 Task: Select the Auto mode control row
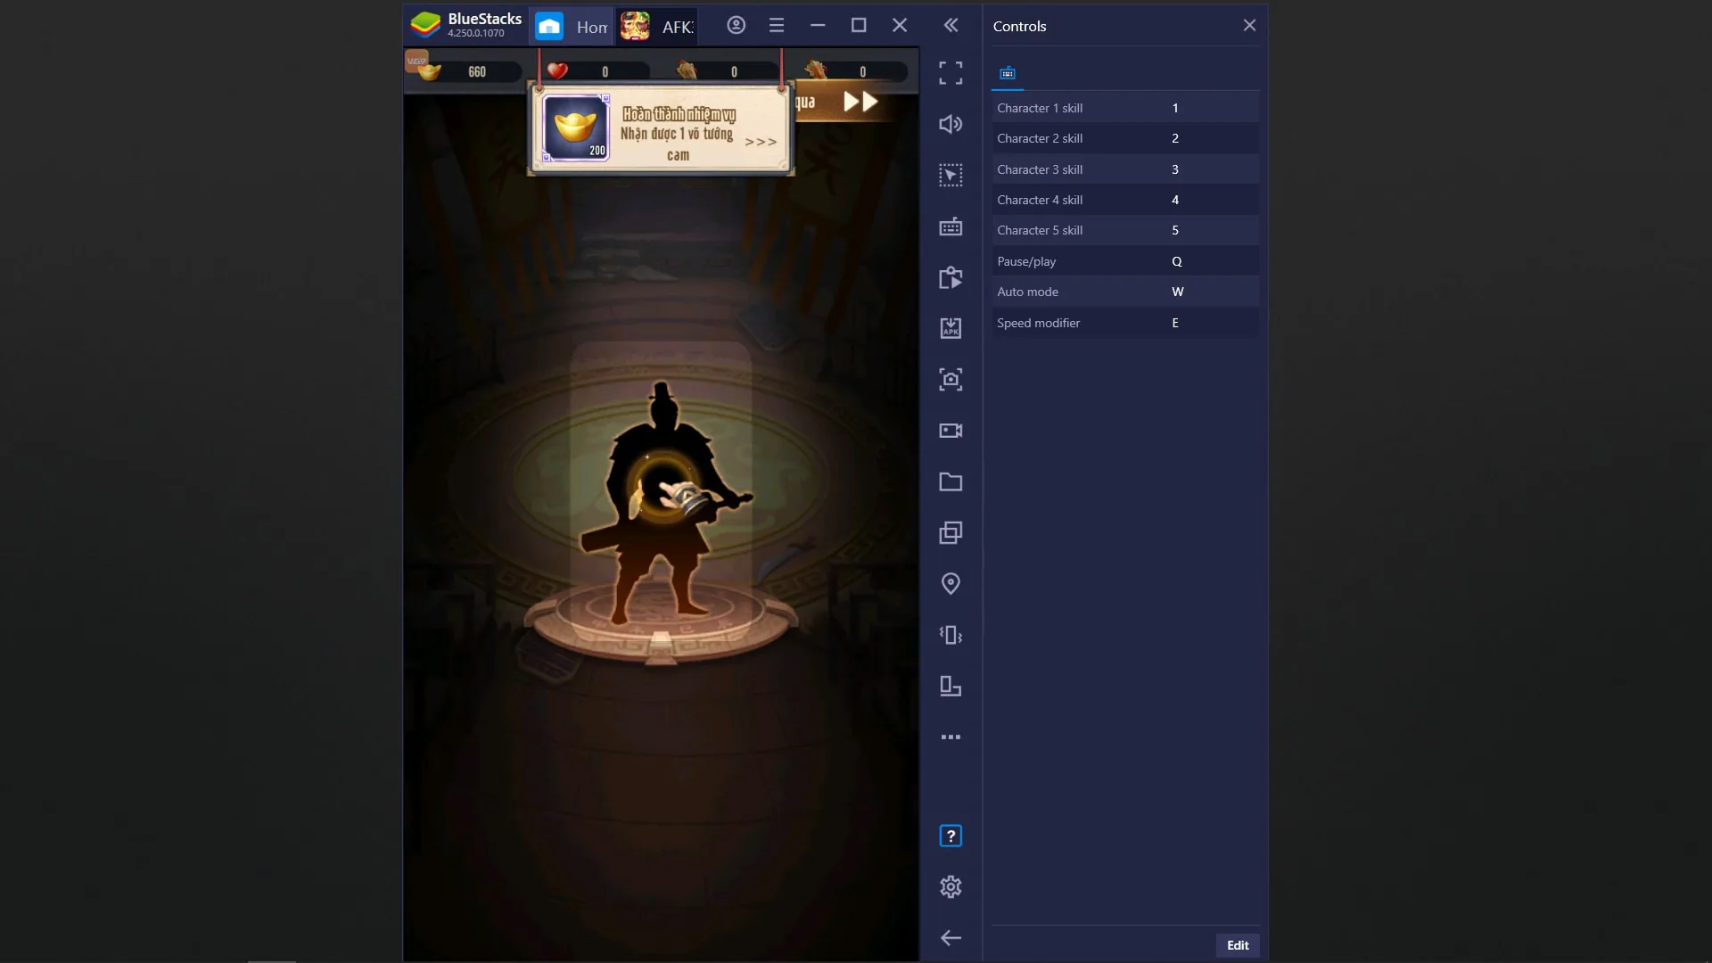click(x=1125, y=292)
